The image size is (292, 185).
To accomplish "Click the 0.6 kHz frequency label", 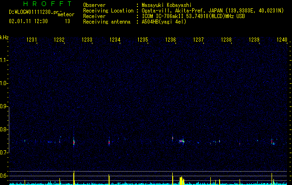I will (4, 176).
